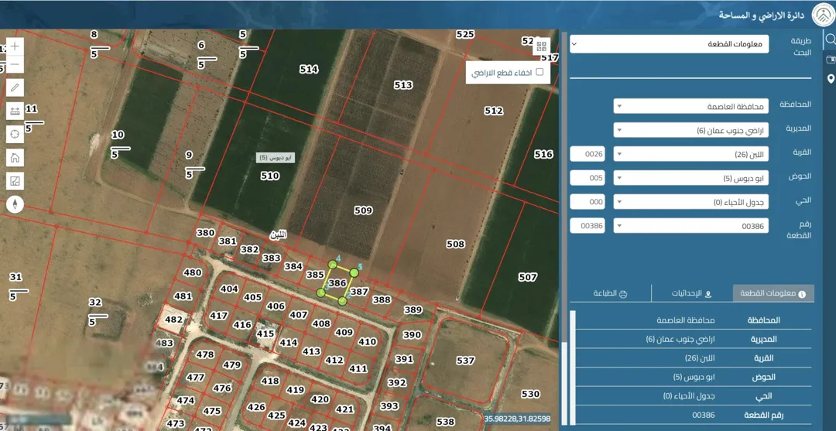Select parcel 508 on the map

pyautogui.click(x=455, y=244)
